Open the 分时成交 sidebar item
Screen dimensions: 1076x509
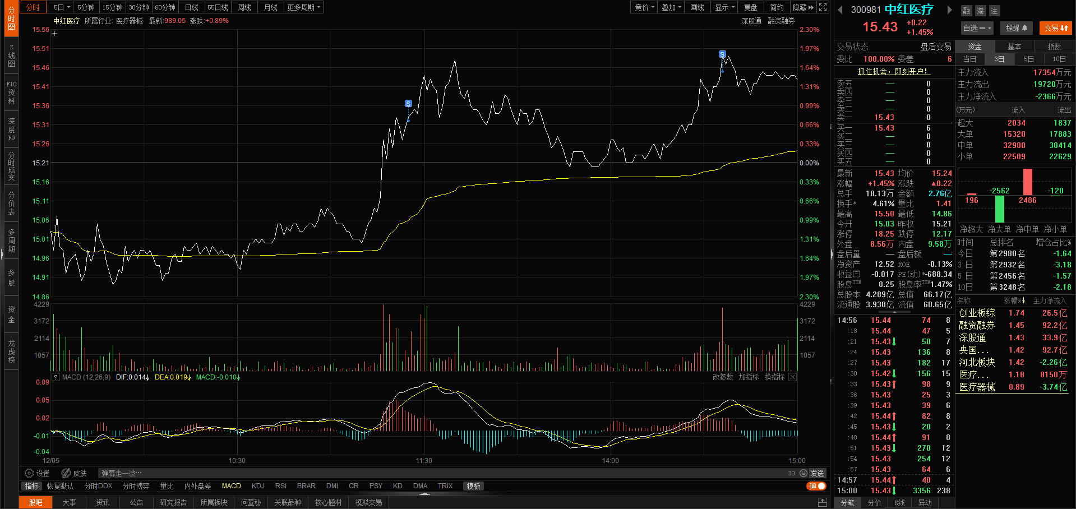(x=11, y=166)
